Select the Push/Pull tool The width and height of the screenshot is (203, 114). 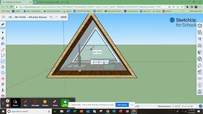[x=3, y=67]
